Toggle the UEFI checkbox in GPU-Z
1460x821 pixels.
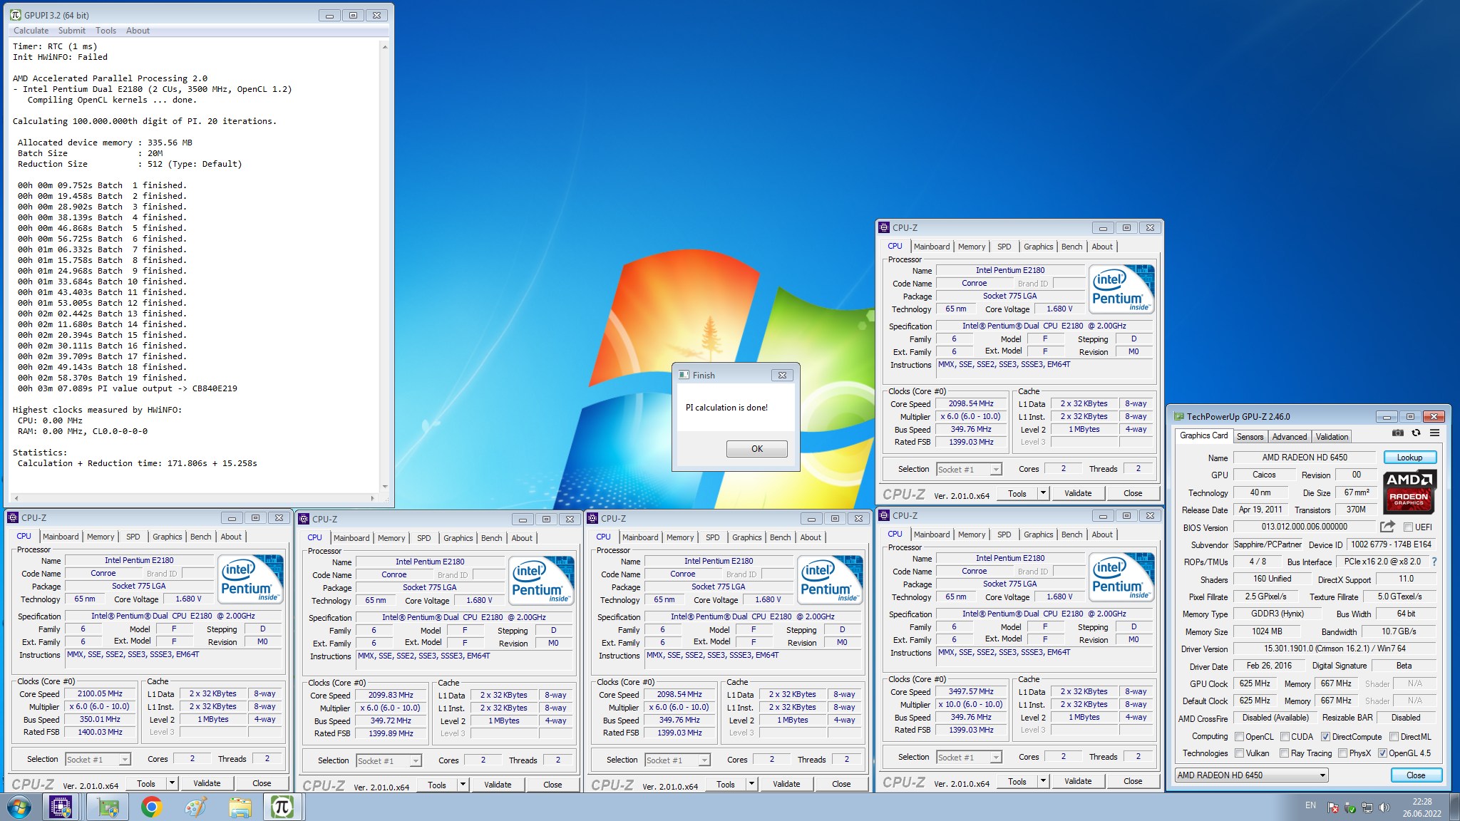tap(1408, 527)
